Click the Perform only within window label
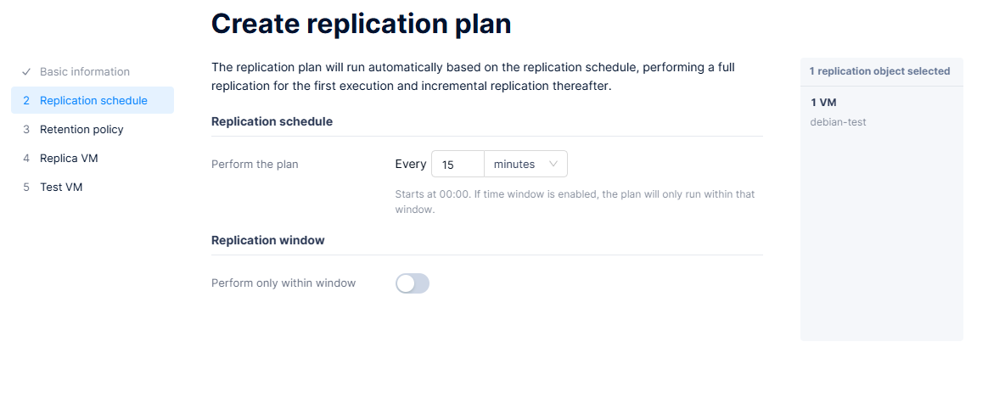Screen dimensions: 988x420 [x=283, y=283]
